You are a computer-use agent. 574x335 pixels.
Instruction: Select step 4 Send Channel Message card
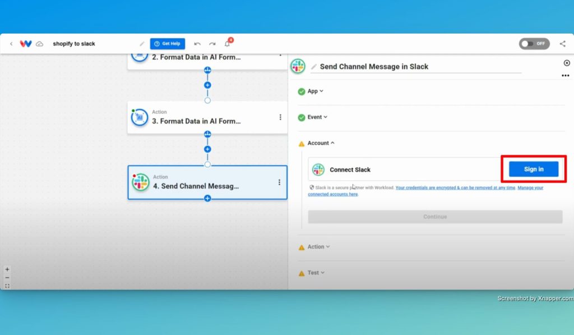pyautogui.click(x=207, y=182)
